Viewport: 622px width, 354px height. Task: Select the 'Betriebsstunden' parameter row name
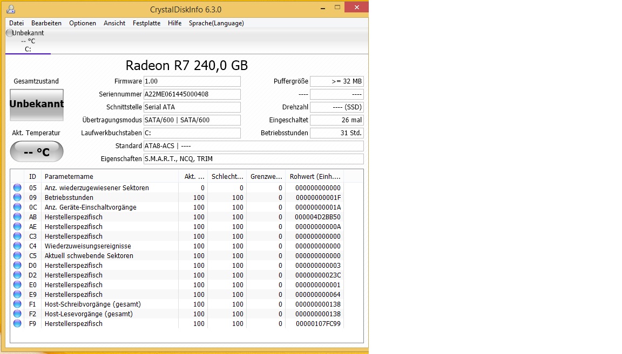69,198
